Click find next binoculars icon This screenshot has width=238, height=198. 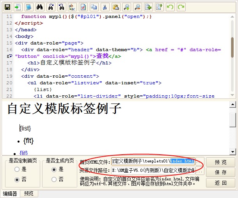click(x=51, y=7)
